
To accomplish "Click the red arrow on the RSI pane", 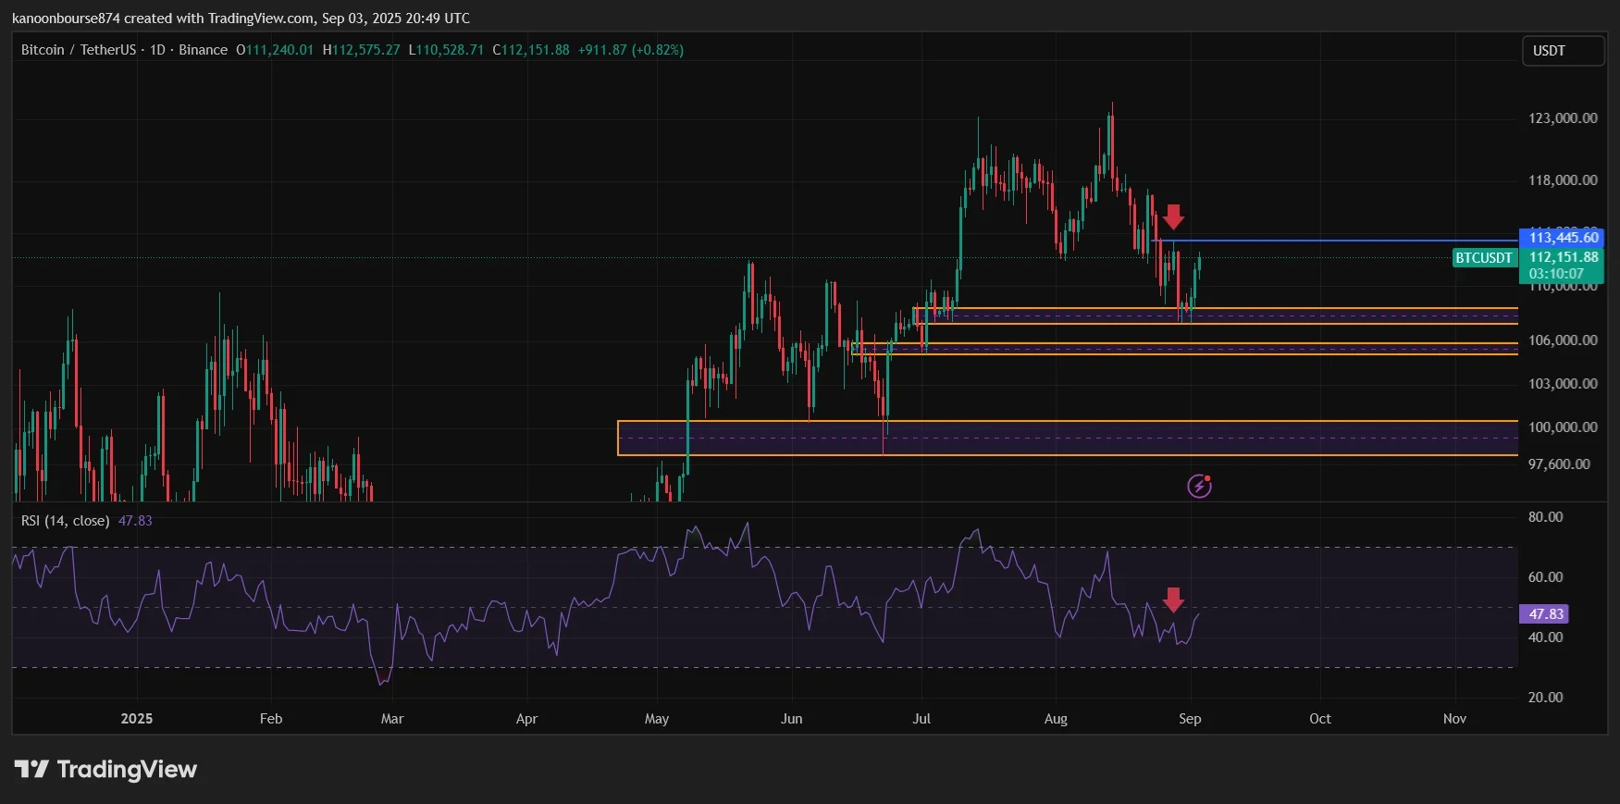I will [x=1173, y=600].
